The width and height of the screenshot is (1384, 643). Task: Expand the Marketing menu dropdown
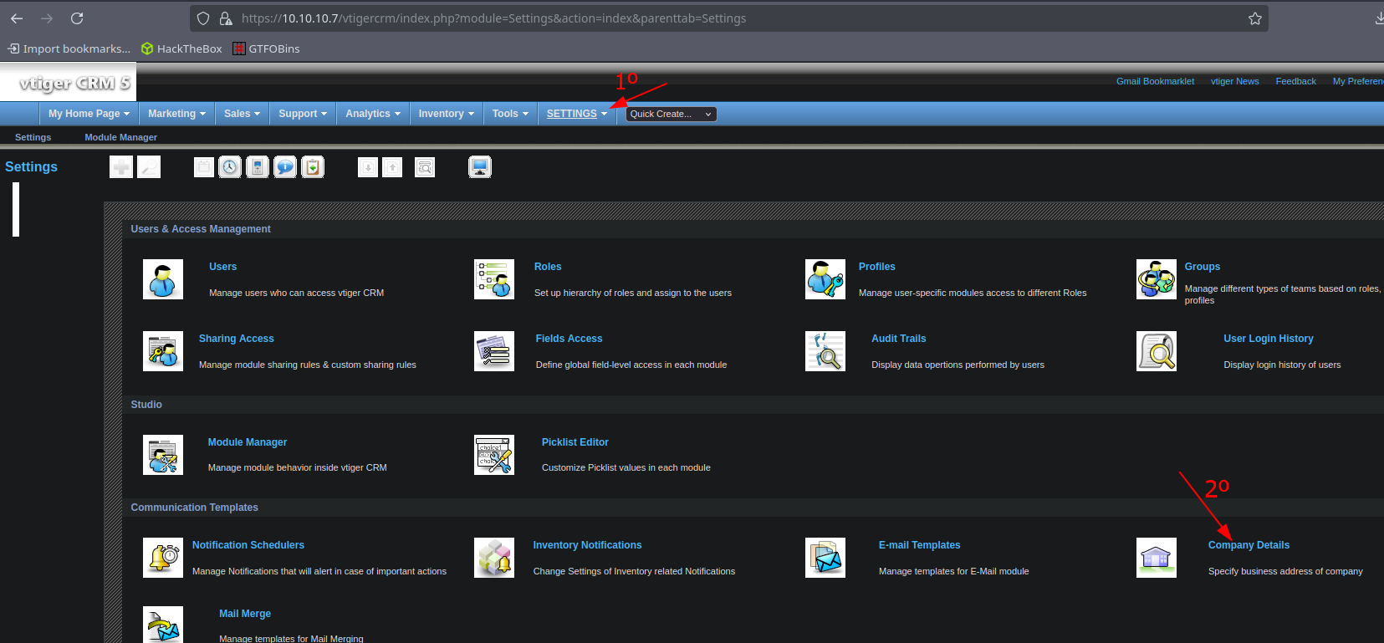pos(176,114)
